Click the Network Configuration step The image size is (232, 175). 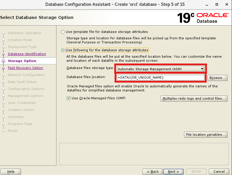pyautogui.click(x=26, y=75)
